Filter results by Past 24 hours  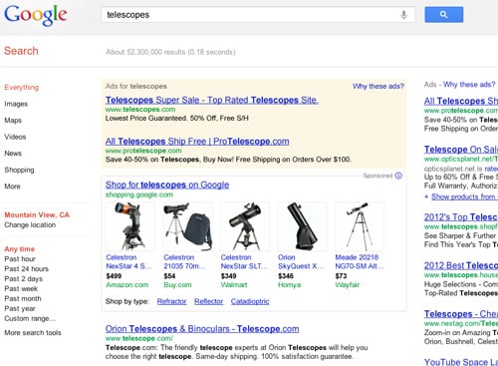coord(27,269)
